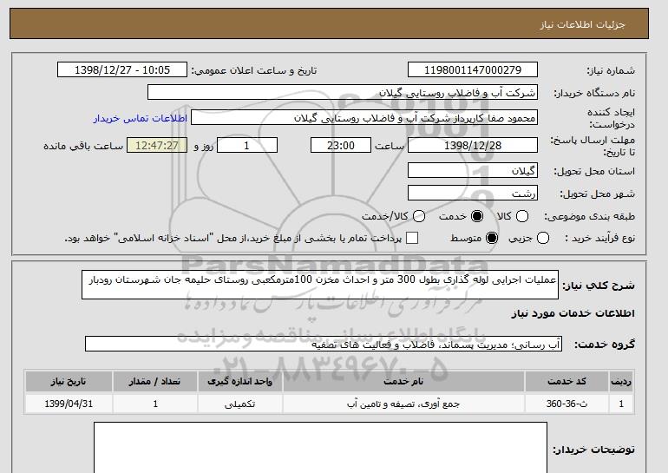The width and height of the screenshot is (668, 473).
Task: Click the service group field آب رسانی
Action: [324, 344]
